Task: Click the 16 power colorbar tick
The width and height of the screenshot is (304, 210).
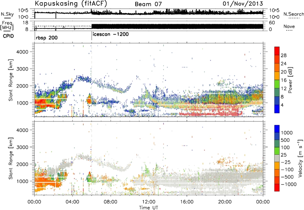Action: coord(283,80)
